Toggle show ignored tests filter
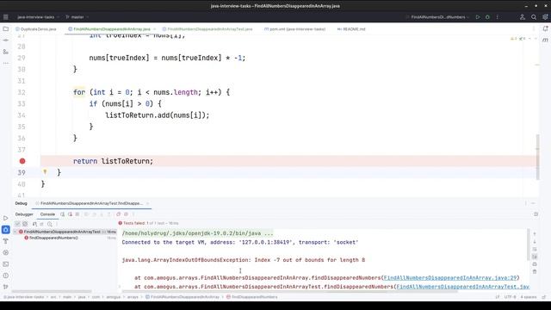Viewport: 551px width, 310px height. (25, 224)
